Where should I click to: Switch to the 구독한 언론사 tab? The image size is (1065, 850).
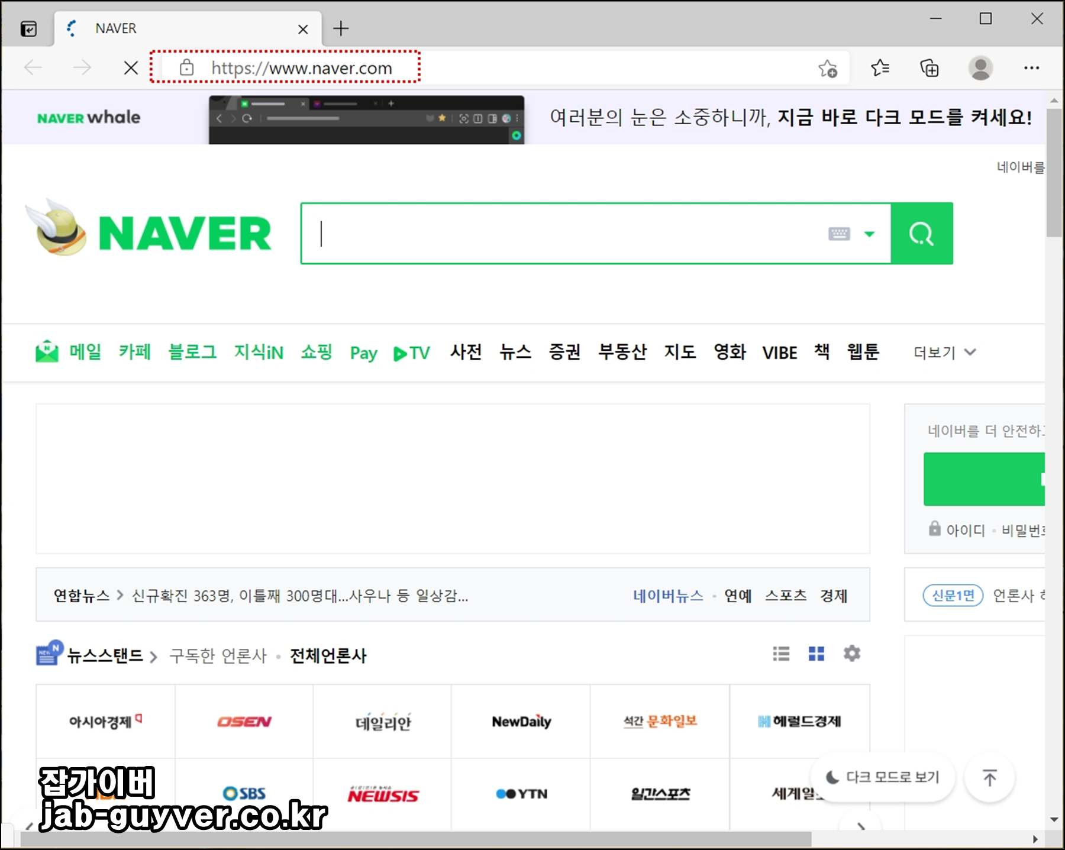click(218, 655)
